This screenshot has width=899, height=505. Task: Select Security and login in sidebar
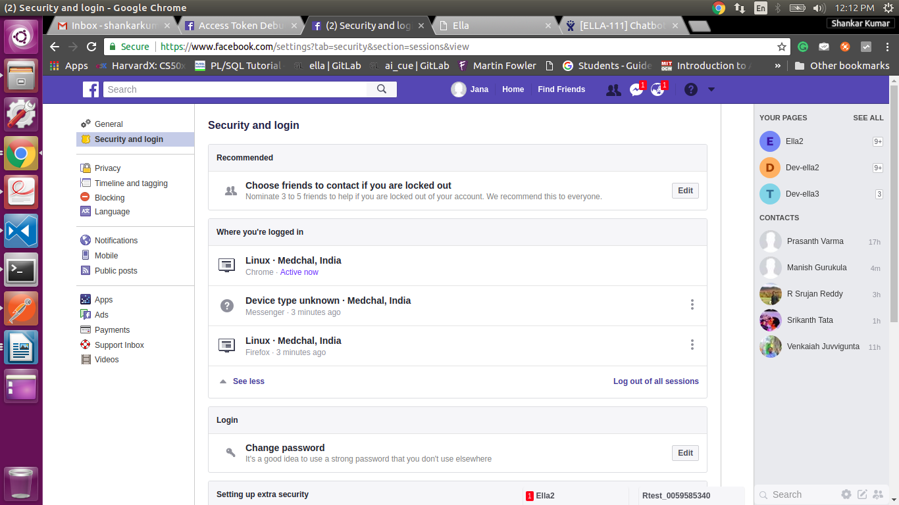tap(135, 139)
